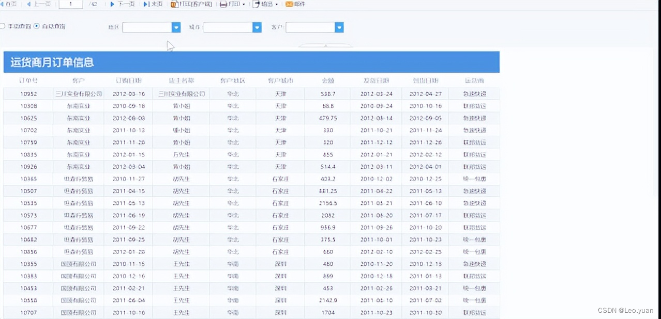661x319 pixels.
Task: Click the amount cell 2032
Action: point(328,215)
